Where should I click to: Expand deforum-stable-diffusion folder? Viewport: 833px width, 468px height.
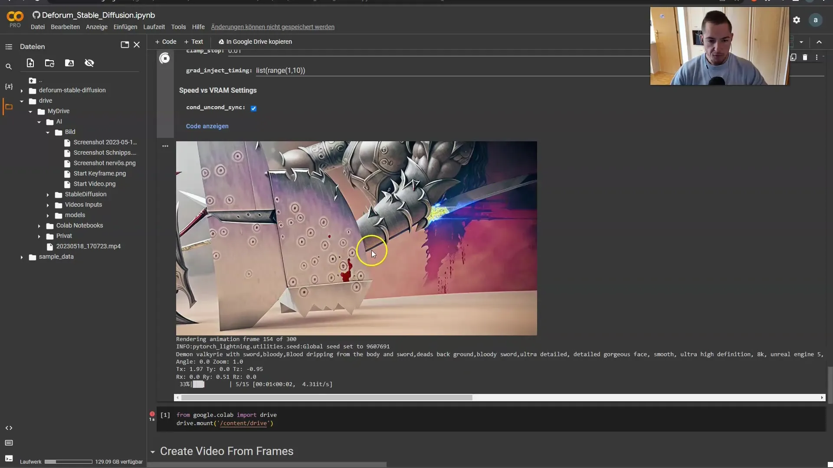point(22,91)
